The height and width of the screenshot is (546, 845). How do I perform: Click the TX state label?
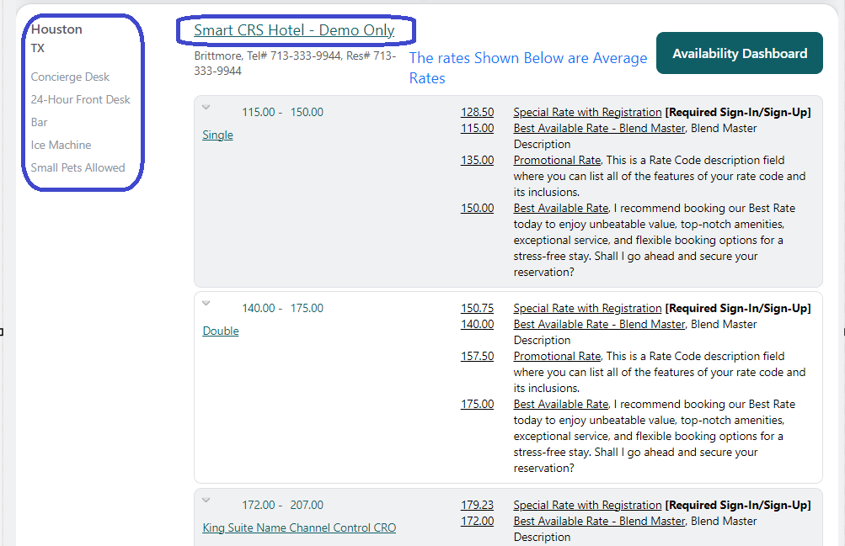(38, 48)
